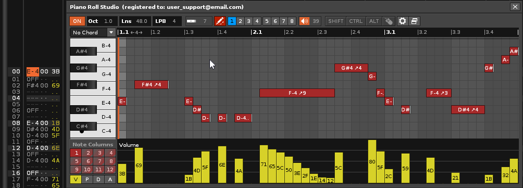Select track button 7 in toolbar
This screenshot has height=188, width=523.
pyautogui.click(x=283, y=21)
